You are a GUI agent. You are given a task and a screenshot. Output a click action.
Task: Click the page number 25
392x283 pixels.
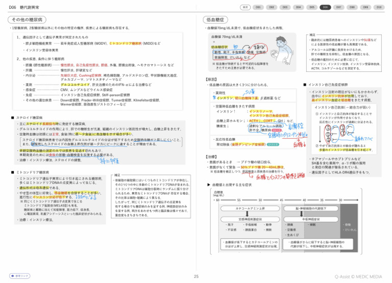(x=196, y=276)
